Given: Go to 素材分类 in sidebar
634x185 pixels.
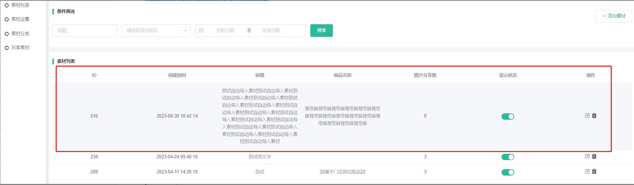Looking at the screenshot, I should [x=20, y=34].
